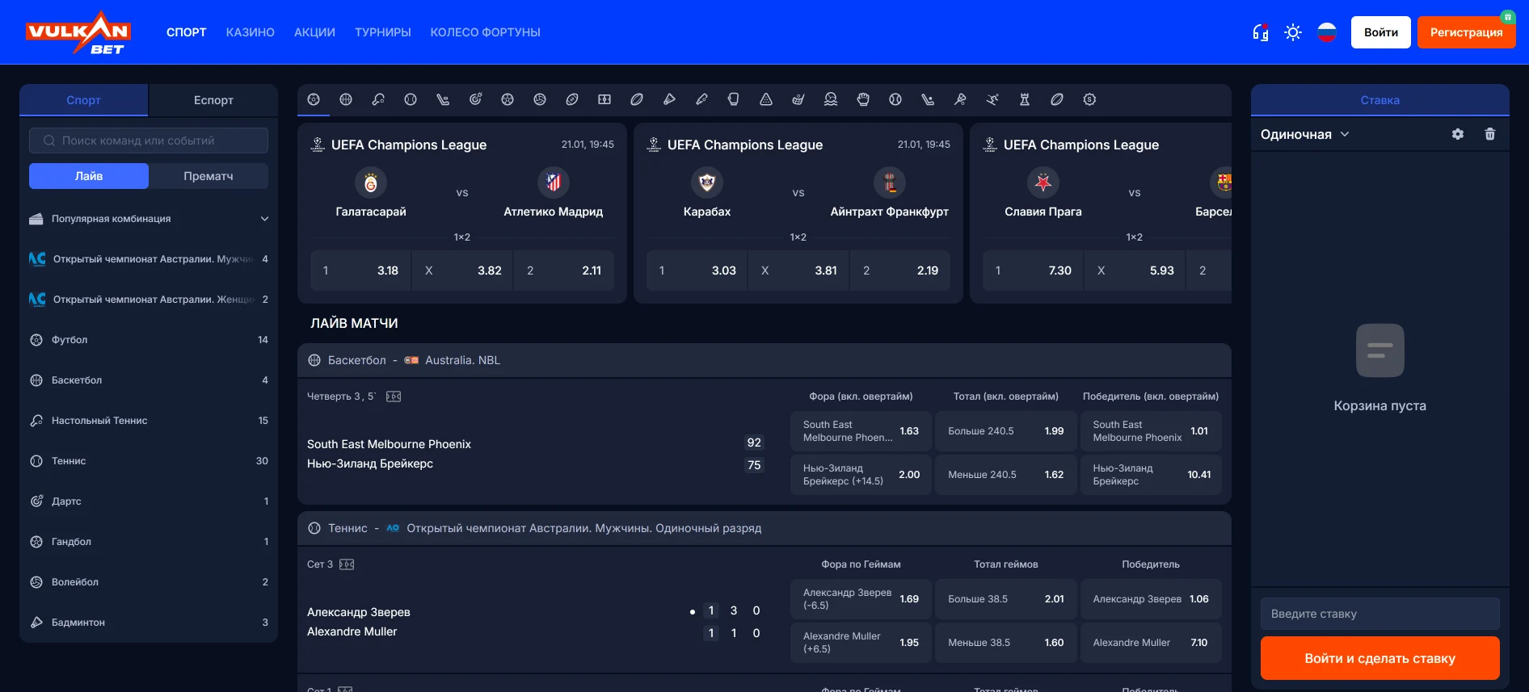
Task: Switch to Прематч mode
Action: pos(208,176)
